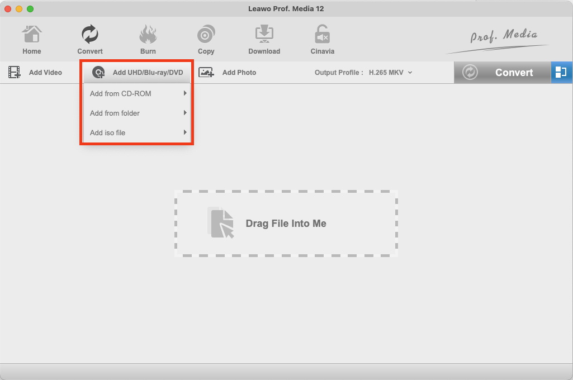Switch to the Convert module icon
573x380 pixels.
tap(90, 34)
